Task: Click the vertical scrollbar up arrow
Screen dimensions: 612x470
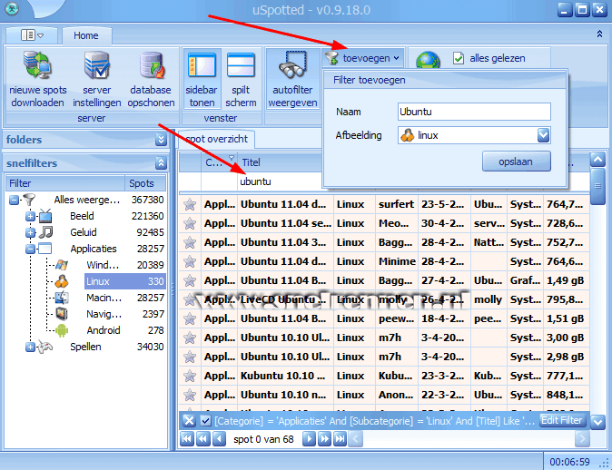Action: tap(597, 160)
